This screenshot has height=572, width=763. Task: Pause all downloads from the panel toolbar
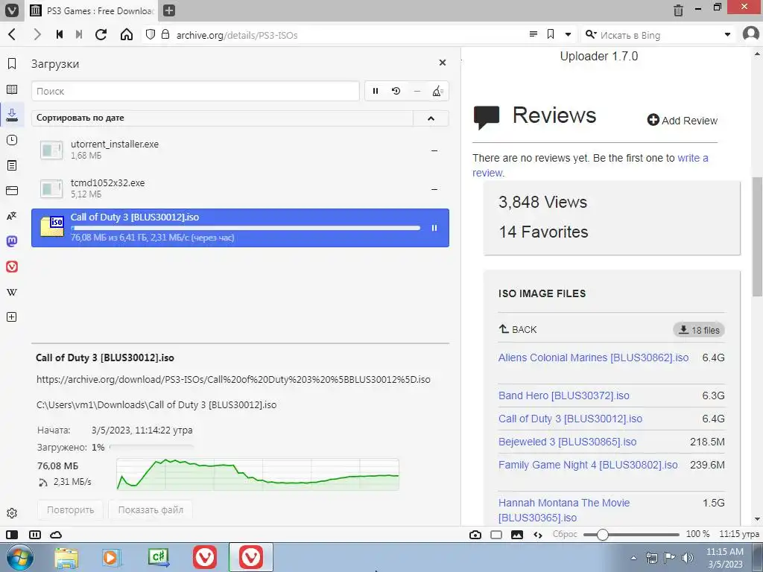(x=376, y=91)
